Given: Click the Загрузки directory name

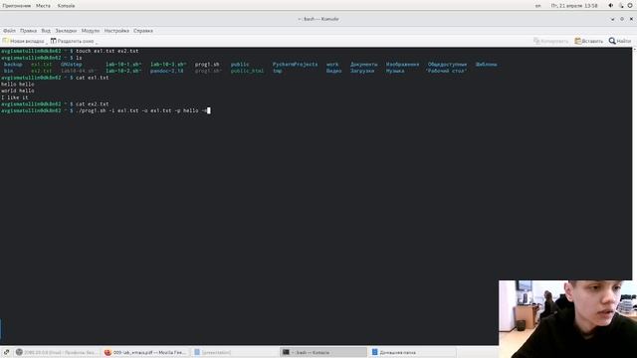Looking at the screenshot, I should tap(362, 71).
